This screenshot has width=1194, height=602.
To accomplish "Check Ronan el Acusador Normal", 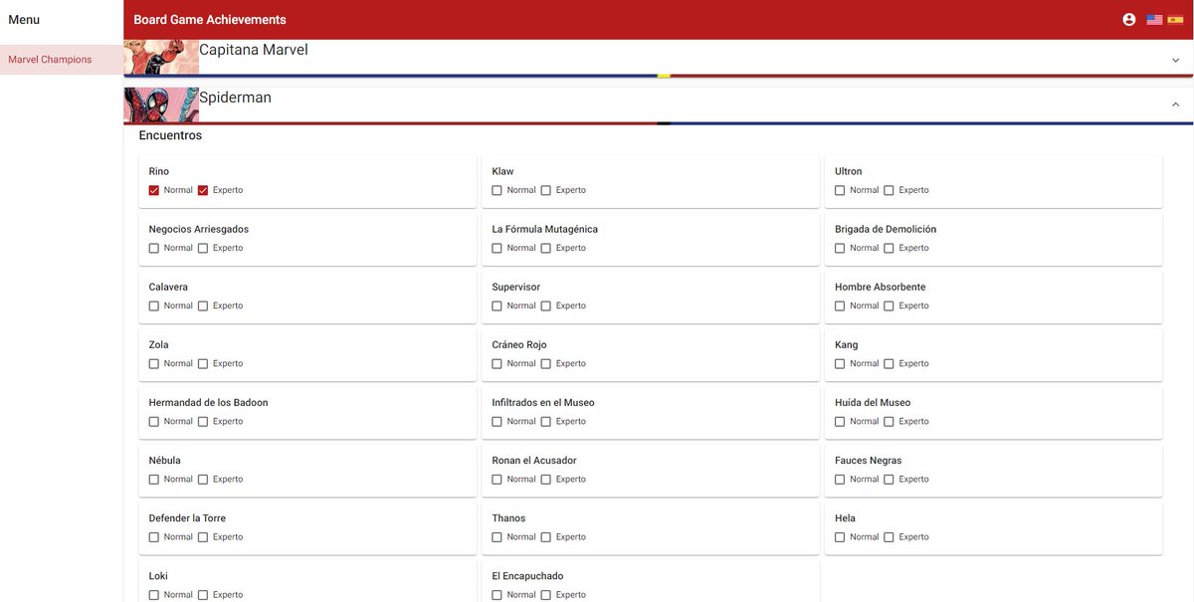I will [x=497, y=479].
